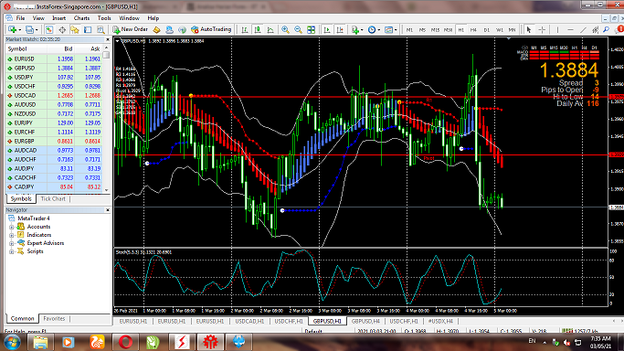This screenshot has height=351, width=624.
Task: Select the equidistant channel tool
Action: (x=595, y=30)
